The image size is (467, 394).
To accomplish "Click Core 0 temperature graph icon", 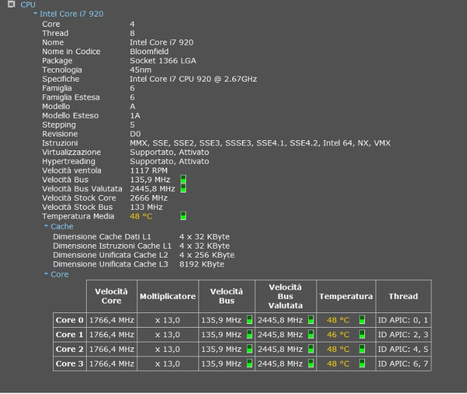I will point(362,320).
